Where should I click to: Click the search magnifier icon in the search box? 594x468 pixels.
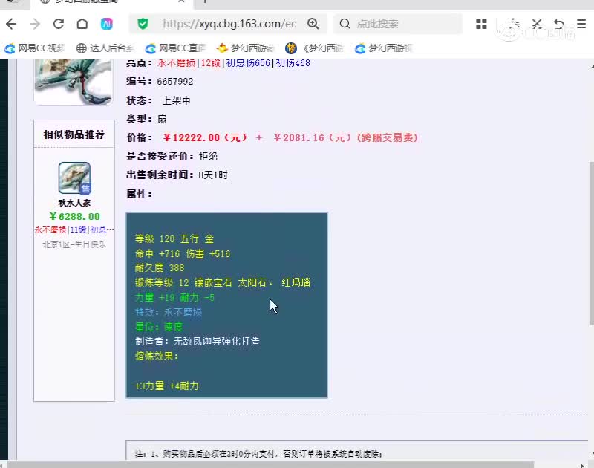(345, 24)
